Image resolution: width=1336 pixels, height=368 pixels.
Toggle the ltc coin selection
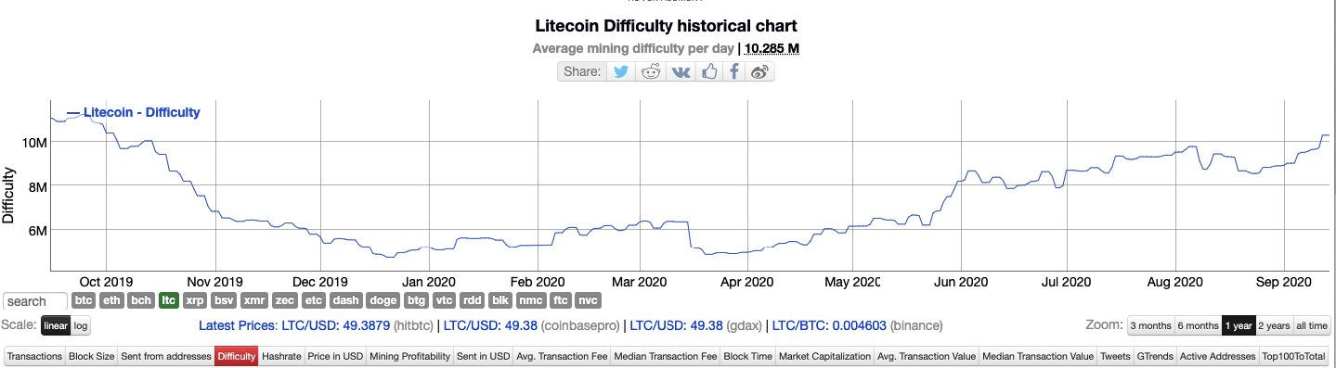(x=169, y=300)
